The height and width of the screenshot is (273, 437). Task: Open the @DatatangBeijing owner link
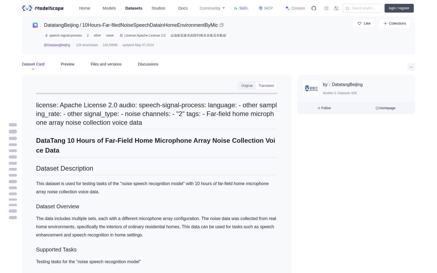(57, 45)
